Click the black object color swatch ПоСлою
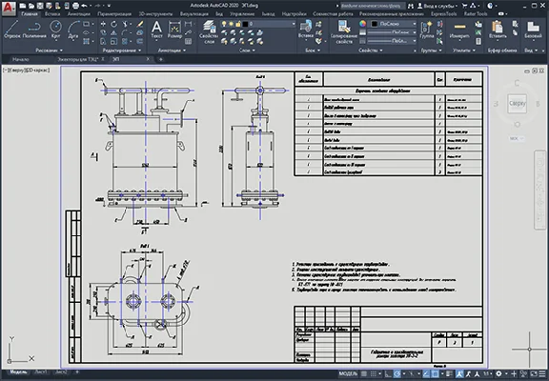The height and width of the screenshot is (381, 549). pyautogui.click(x=375, y=24)
